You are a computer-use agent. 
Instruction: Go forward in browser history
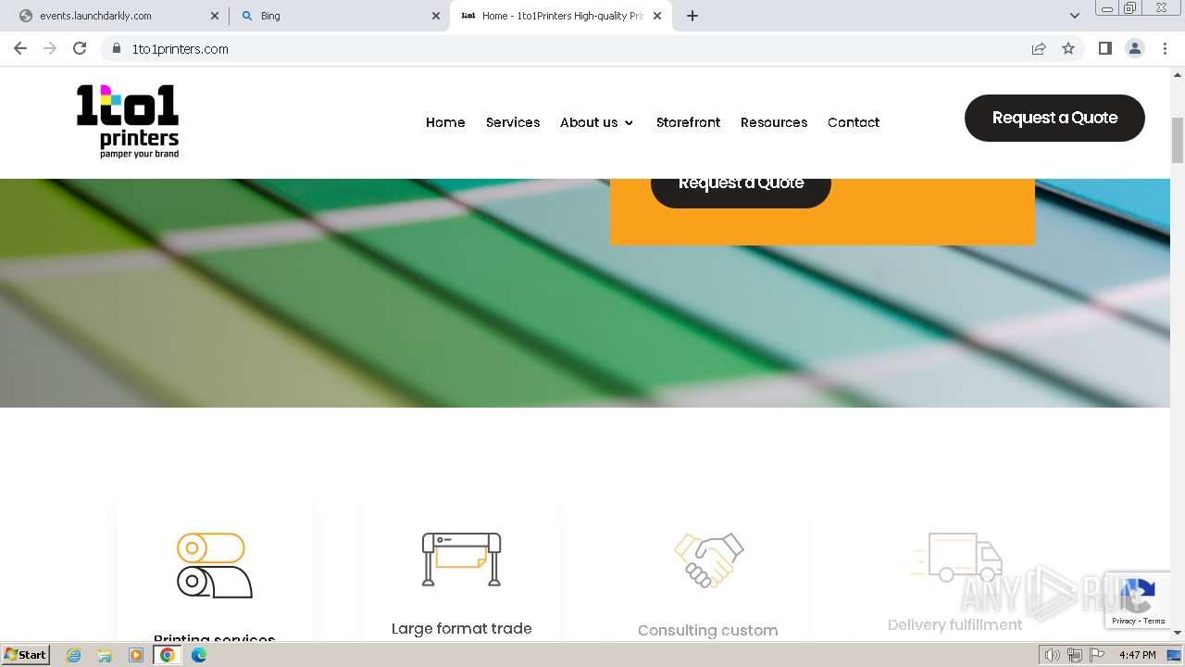pos(50,49)
